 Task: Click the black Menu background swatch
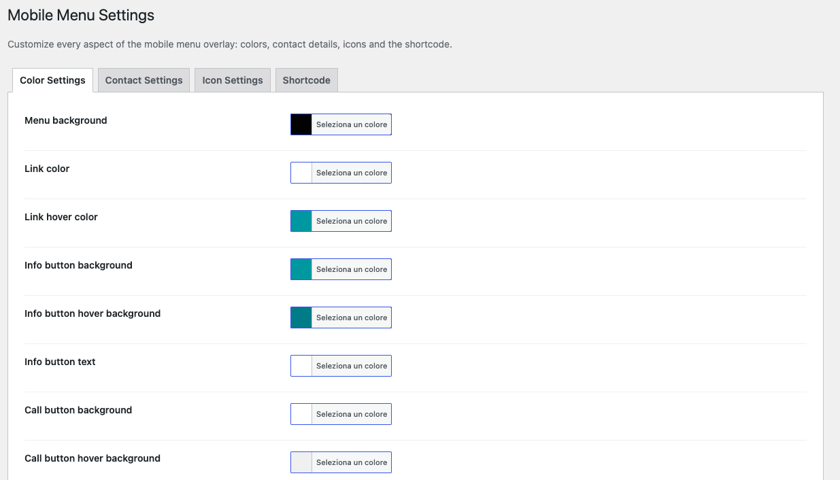[x=301, y=124]
